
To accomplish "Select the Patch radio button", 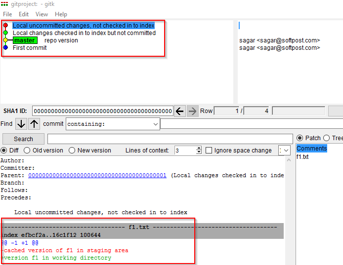I will [x=300, y=138].
